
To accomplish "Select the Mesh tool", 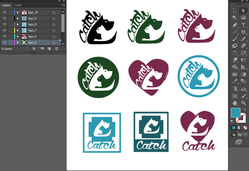I will tap(235, 74).
